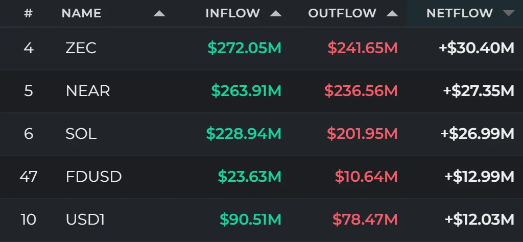The height and width of the screenshot is (242, 523).
Task: Toggle NETFLOW descending sort arrow
Action: (x=508, y=13)
